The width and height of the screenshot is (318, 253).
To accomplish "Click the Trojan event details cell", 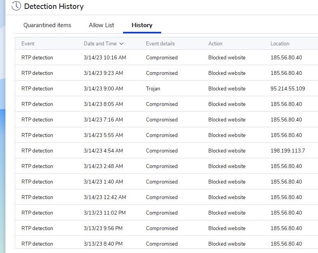I will tap(153, 88).
